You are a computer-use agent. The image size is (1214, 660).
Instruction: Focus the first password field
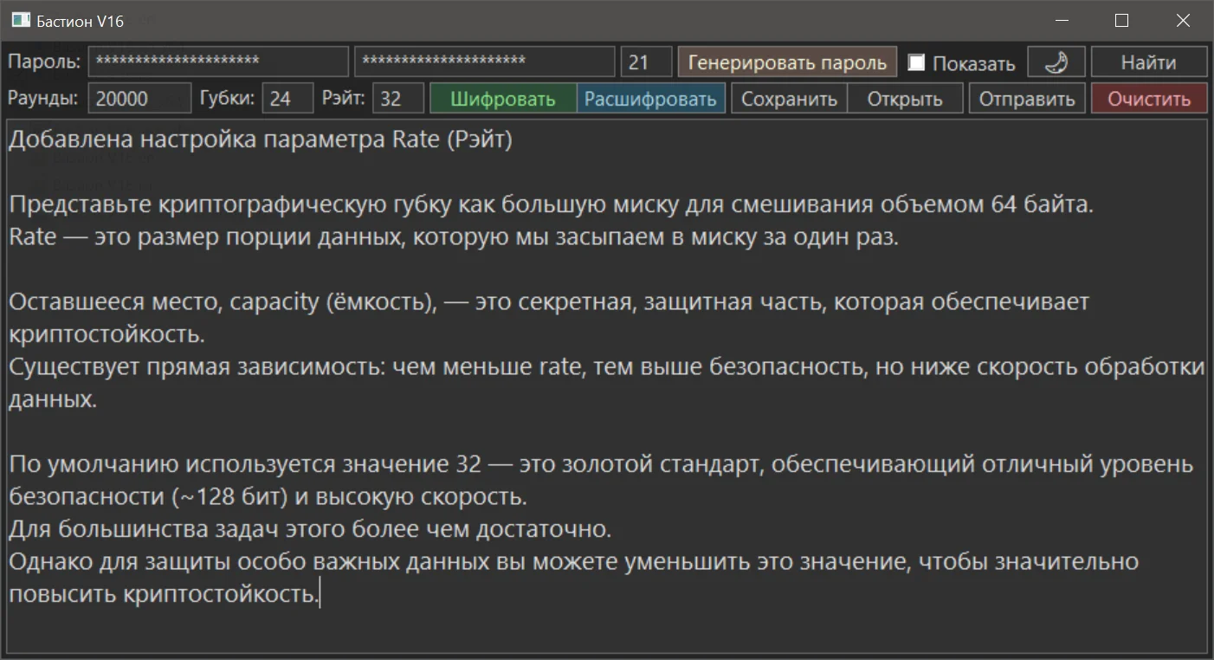[x=218, y=62]
